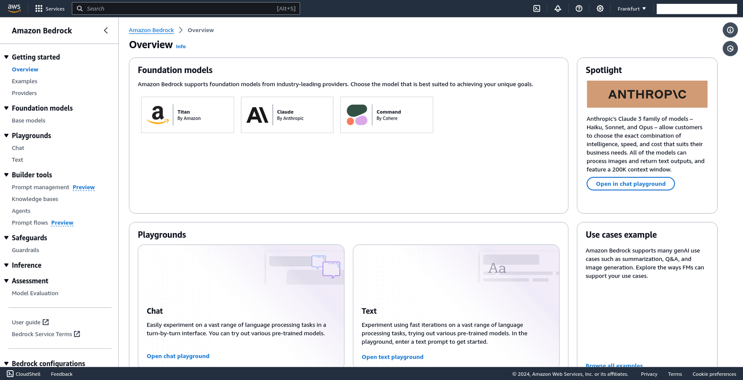Focus the top search field
The width and height of the screenshot is (743, 380).
coord(186,9)
